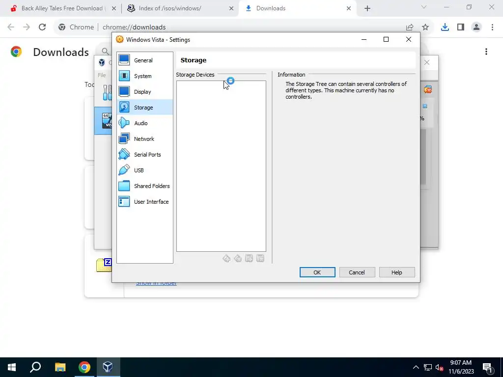
Task: Open File Explorer from taskbar
Action: point(60,367)
